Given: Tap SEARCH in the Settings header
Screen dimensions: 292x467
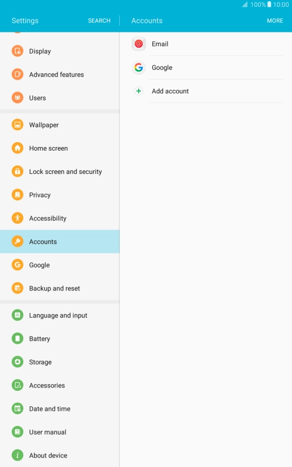Looking at the screenshot, I should click(x=99, y=20).
